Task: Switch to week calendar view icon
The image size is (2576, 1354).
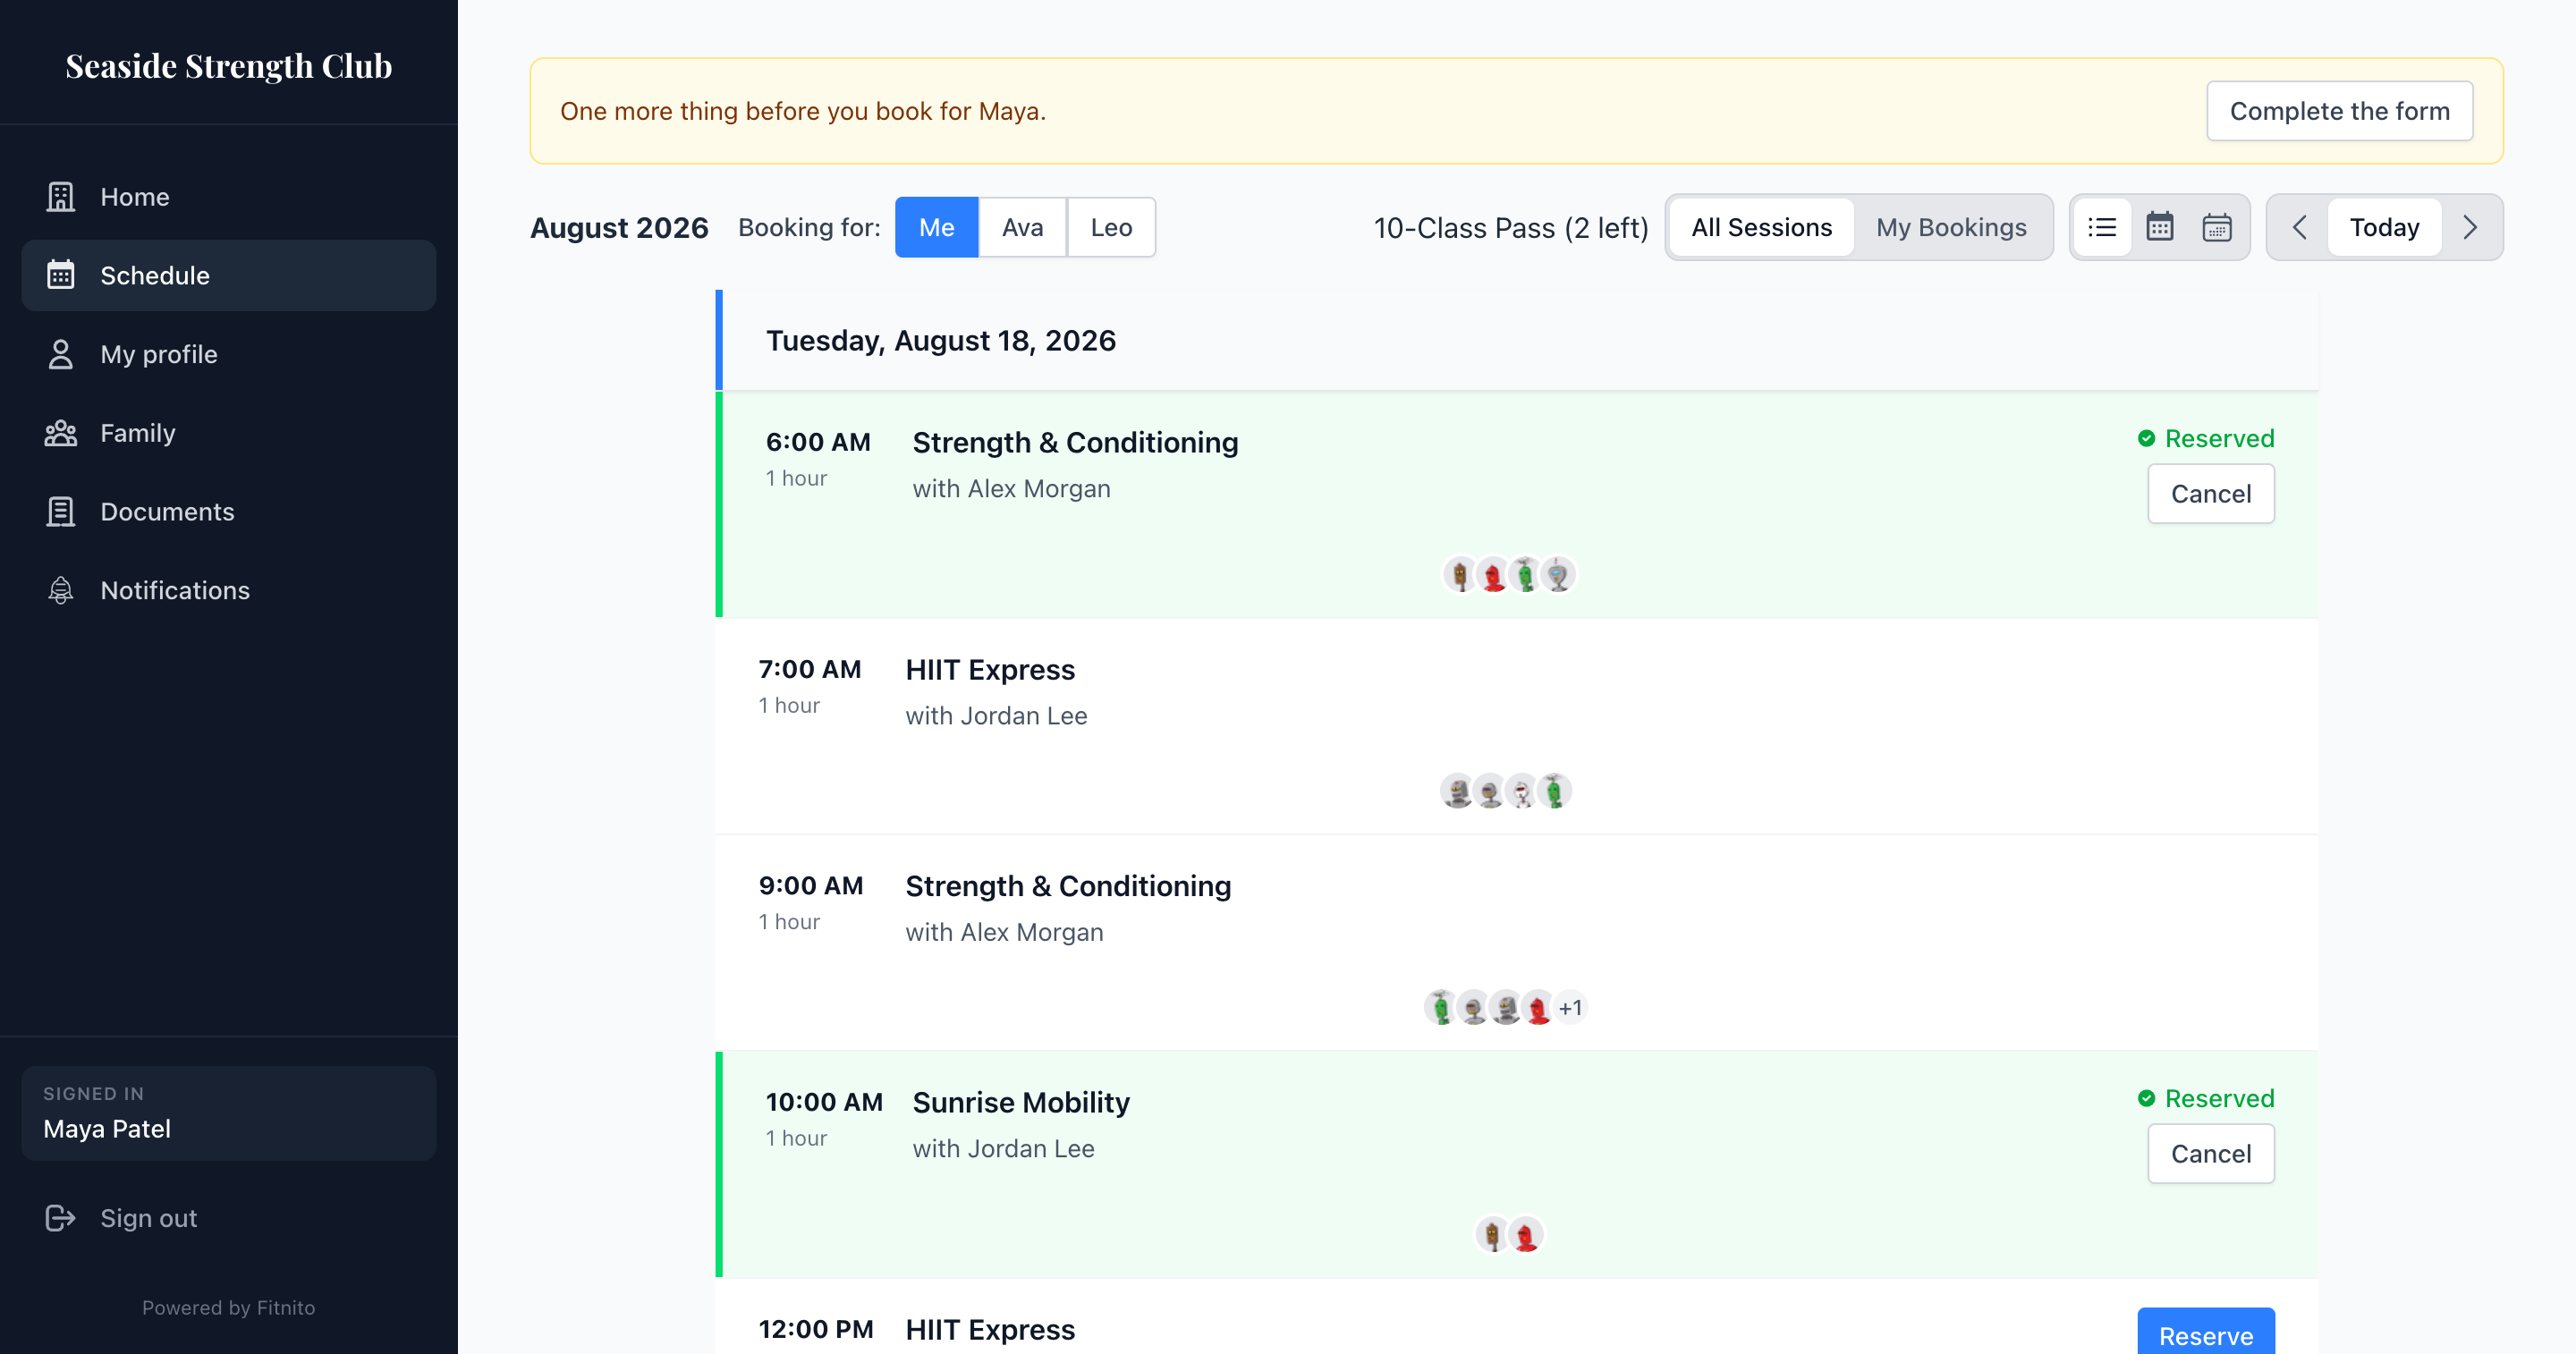Action: pos(2217,227)
